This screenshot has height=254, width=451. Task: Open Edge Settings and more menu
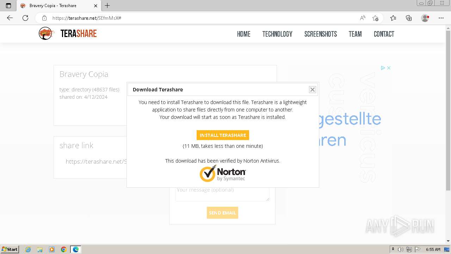pos(441,18)
